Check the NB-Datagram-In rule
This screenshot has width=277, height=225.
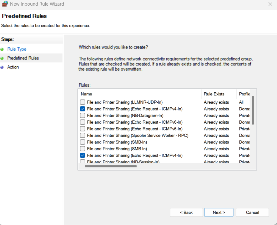[x=83, y=115]
